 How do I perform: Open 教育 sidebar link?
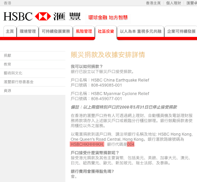[7, 64]
